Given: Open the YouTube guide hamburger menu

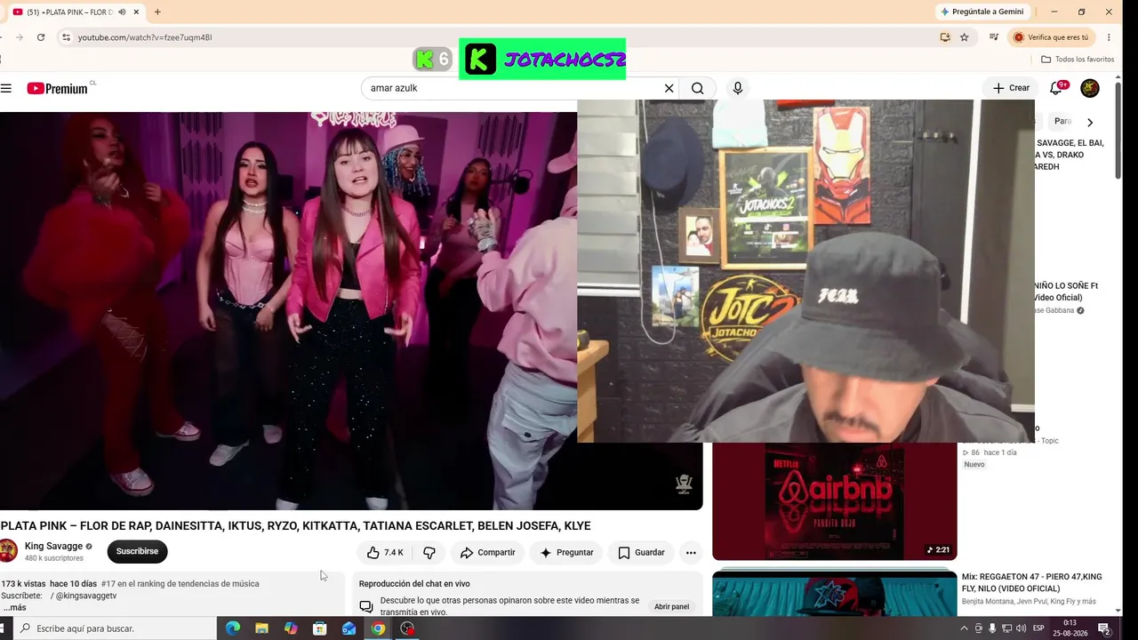Looking at the screenshot, I should click(6, 88).
